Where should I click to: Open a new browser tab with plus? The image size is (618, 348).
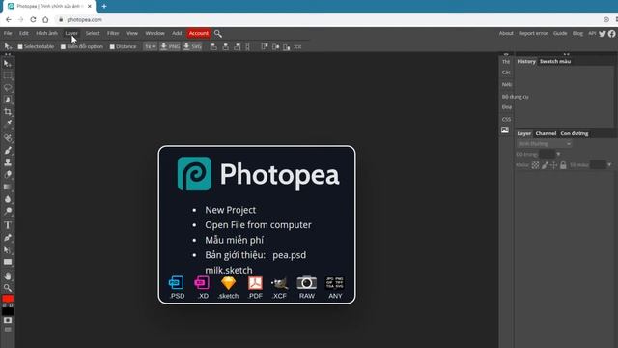click(x=104, y=7)
